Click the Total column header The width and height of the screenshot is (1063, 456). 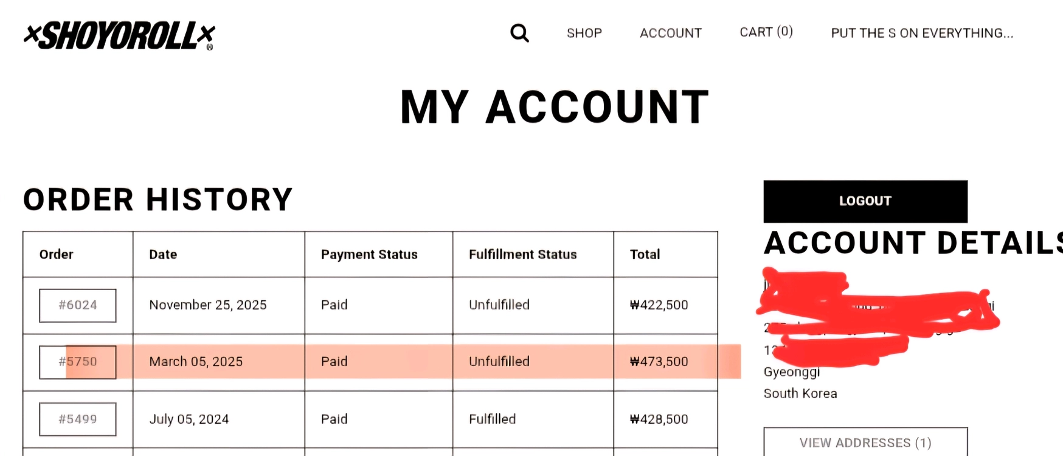(x=645, y=254)
